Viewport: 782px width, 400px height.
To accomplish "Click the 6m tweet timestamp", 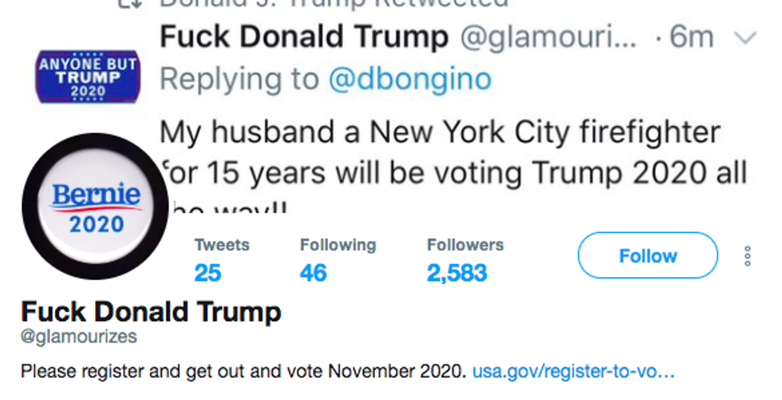I will (692, 38).
